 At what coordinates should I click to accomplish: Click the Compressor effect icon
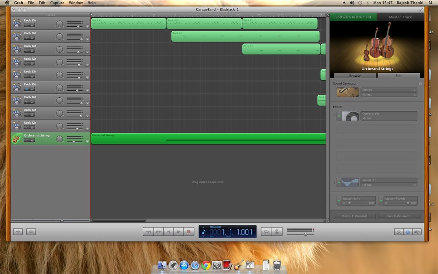pos(350,116)
